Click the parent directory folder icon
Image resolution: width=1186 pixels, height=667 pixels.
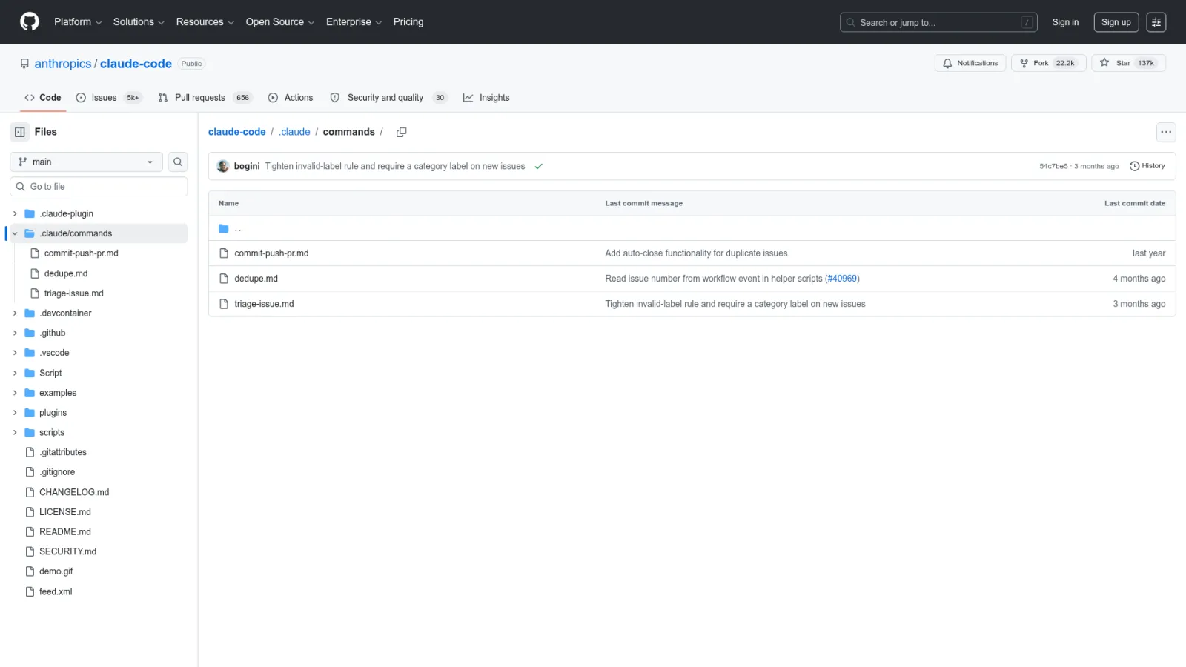224,228
